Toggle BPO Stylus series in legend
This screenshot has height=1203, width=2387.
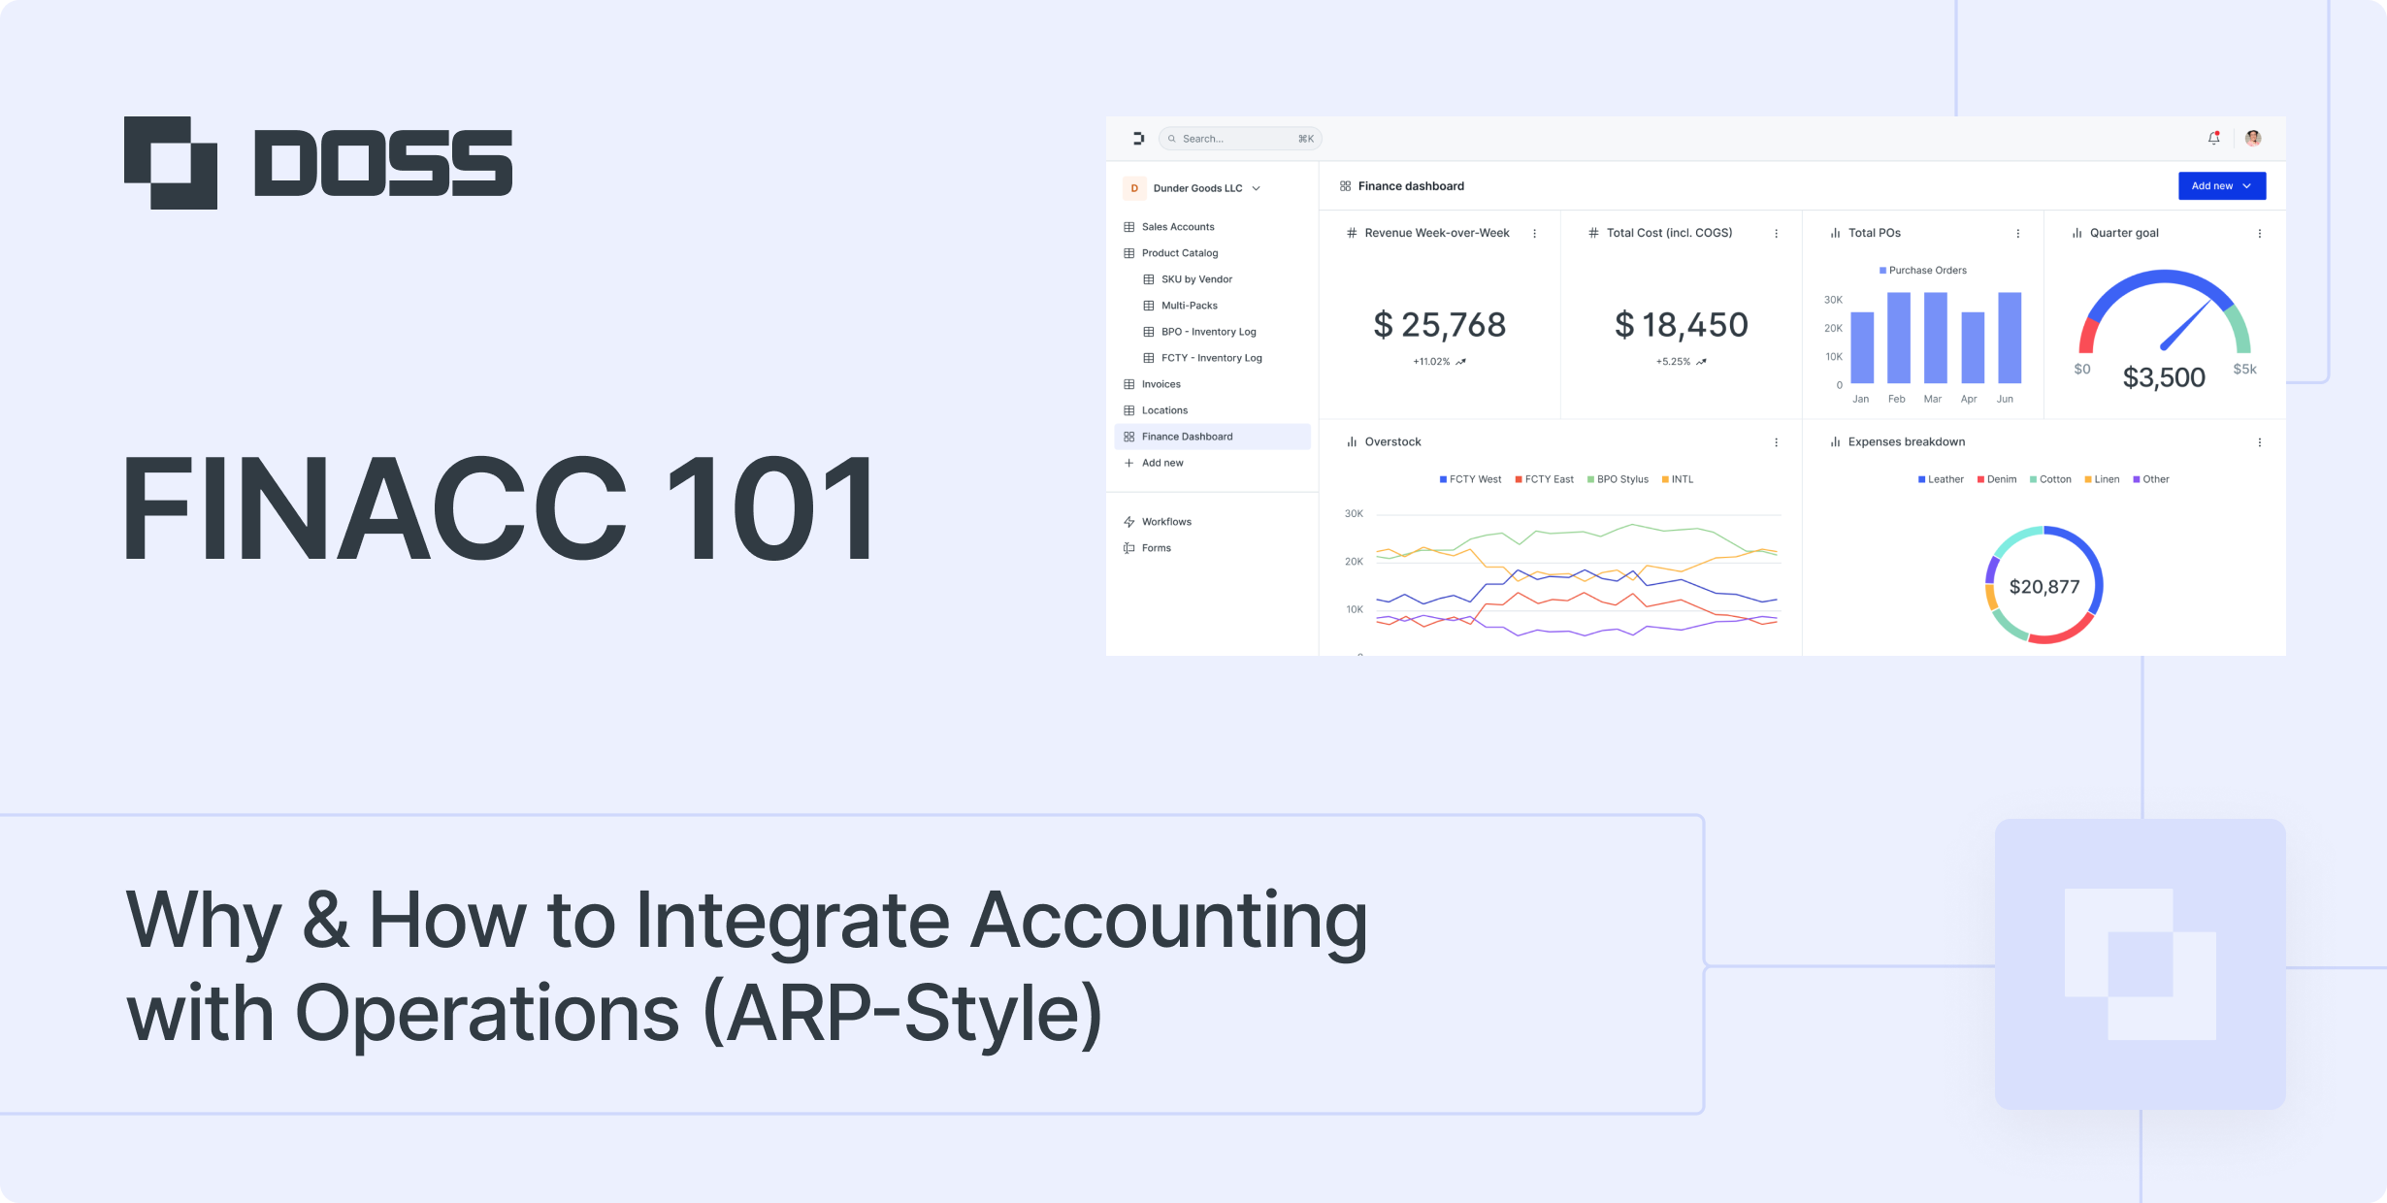[x=1618, y=479]
